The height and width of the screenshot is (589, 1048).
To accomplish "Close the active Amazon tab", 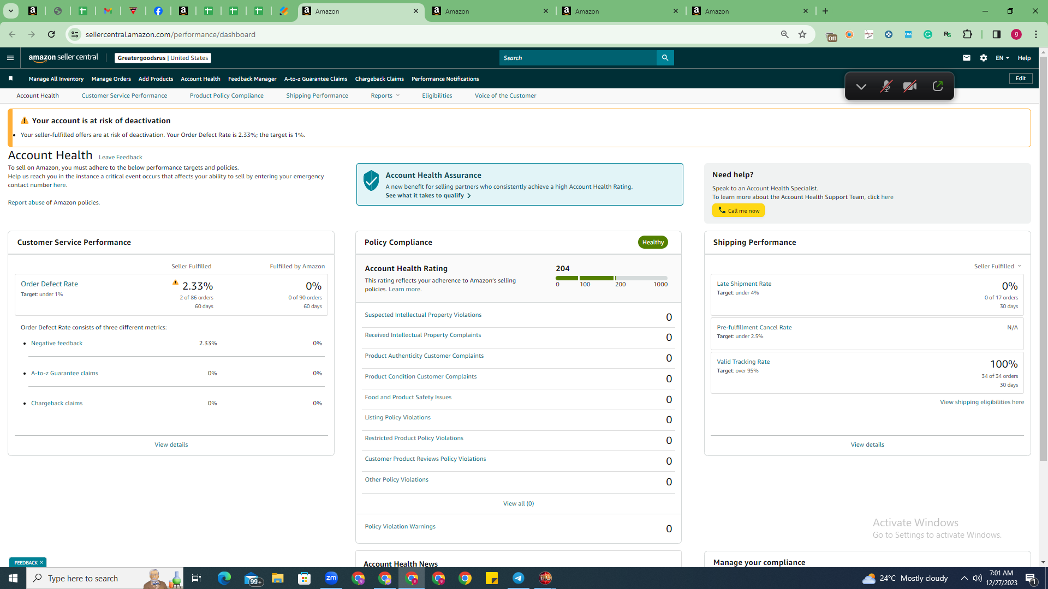I will click(416, 11).
